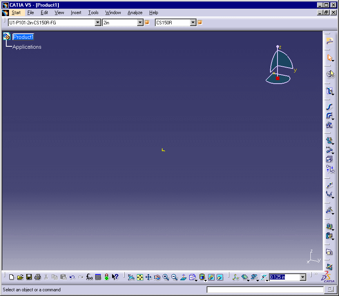The image size is (339, 296).
Task: Expand the 2in nominal size dropdown
Action: (140, 23)
